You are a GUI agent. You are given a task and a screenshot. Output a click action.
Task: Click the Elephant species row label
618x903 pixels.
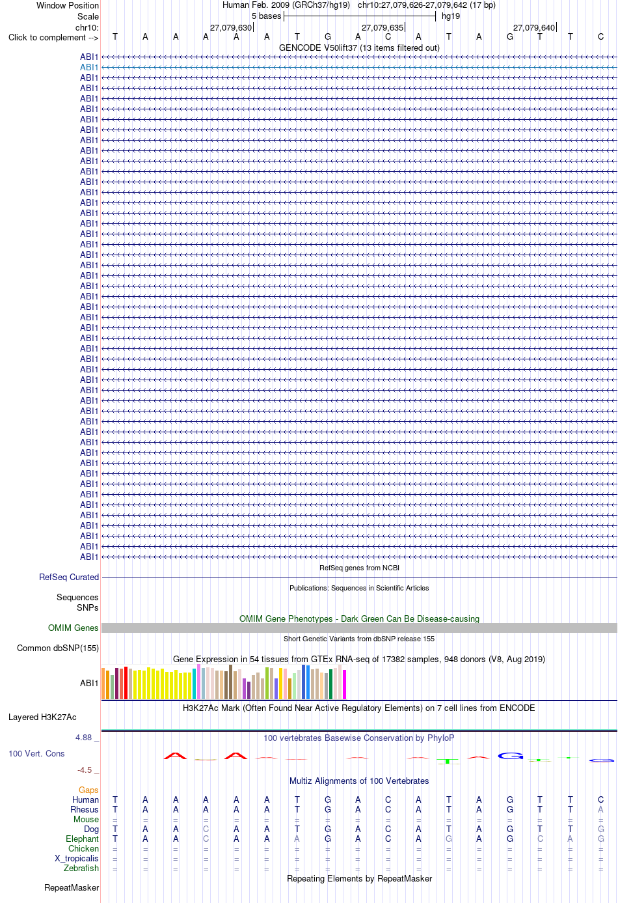tap(82, 839)
